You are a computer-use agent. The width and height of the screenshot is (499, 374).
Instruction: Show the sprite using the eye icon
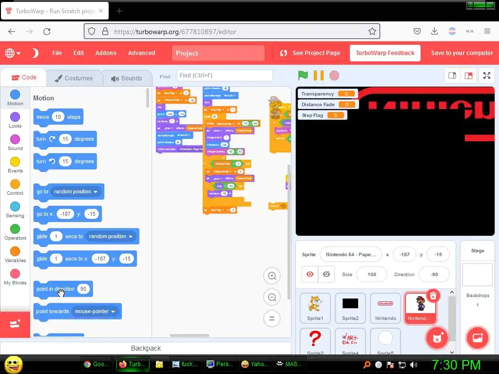tap(309, 274)
